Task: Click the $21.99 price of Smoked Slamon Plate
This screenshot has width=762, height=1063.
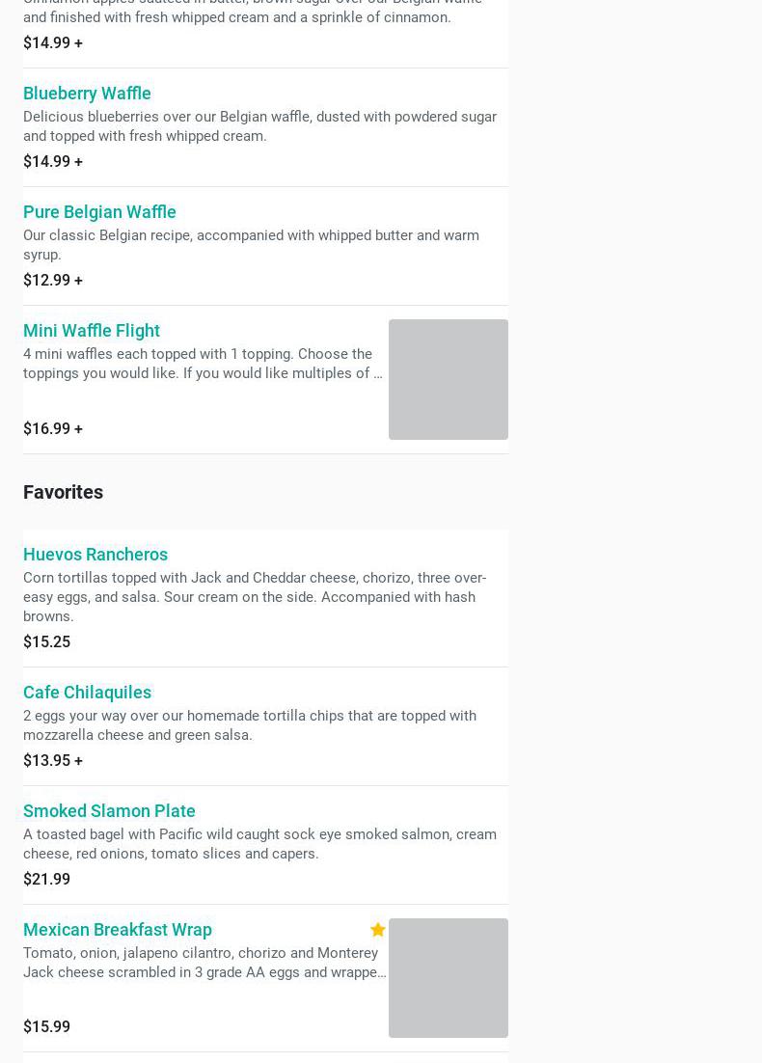Action: coord(46,880)
